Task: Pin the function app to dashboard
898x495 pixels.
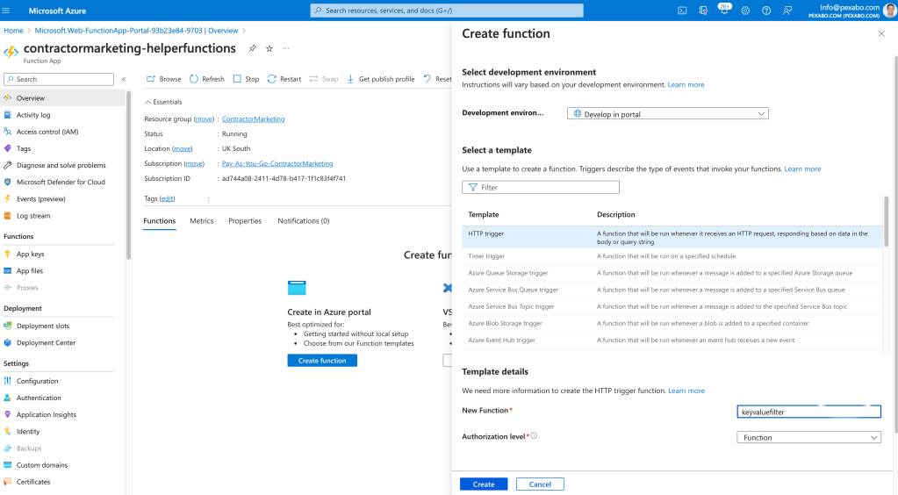Action: click(253, 48)
